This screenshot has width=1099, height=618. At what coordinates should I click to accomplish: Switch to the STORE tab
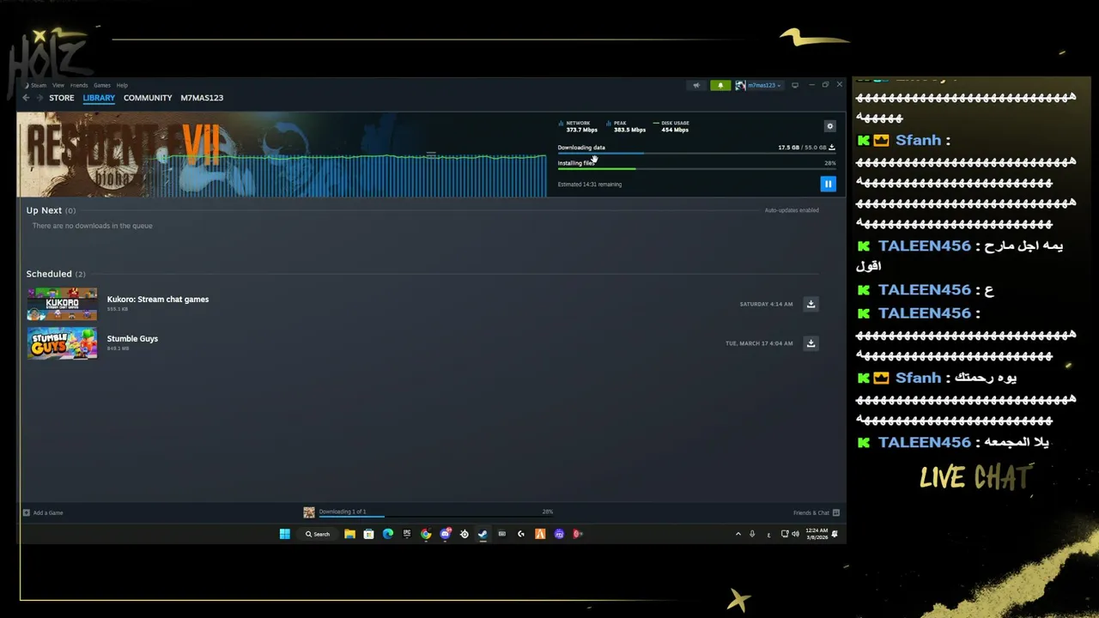(x=62, y=98)
